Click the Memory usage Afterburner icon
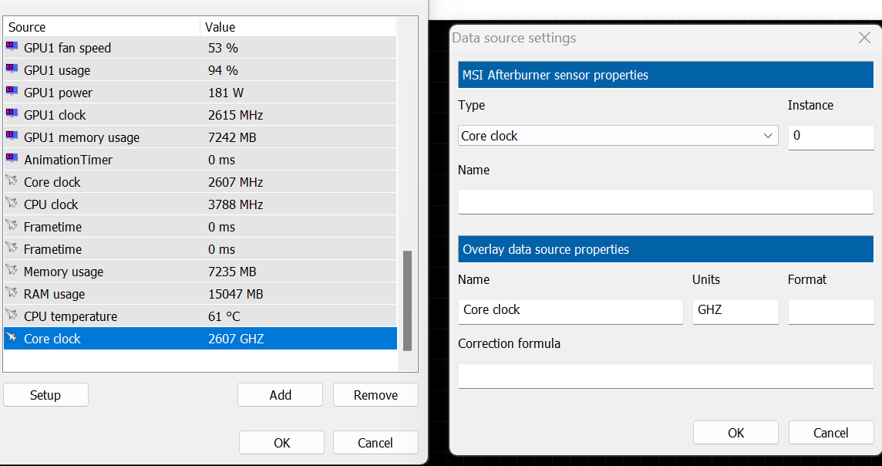 pyautogui.click(x=11, y=271)
